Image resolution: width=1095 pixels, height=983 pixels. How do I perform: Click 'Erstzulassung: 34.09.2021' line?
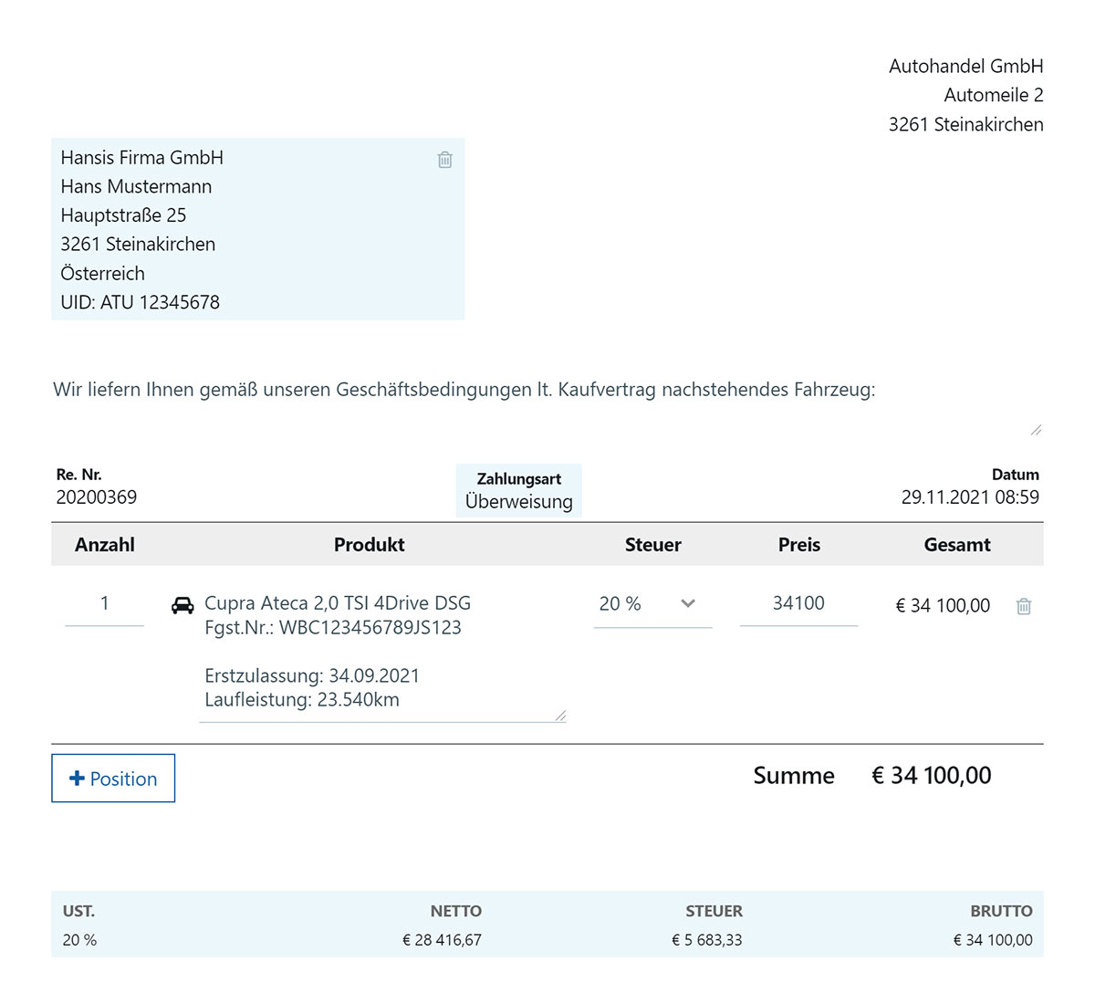pyautogui.click(x=312, y=676)
